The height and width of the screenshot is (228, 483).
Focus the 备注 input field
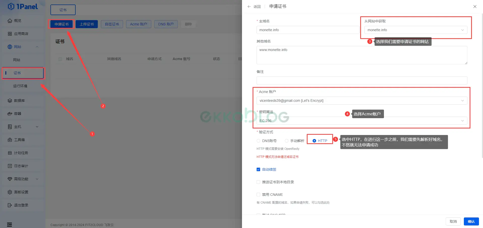point(362,80)
